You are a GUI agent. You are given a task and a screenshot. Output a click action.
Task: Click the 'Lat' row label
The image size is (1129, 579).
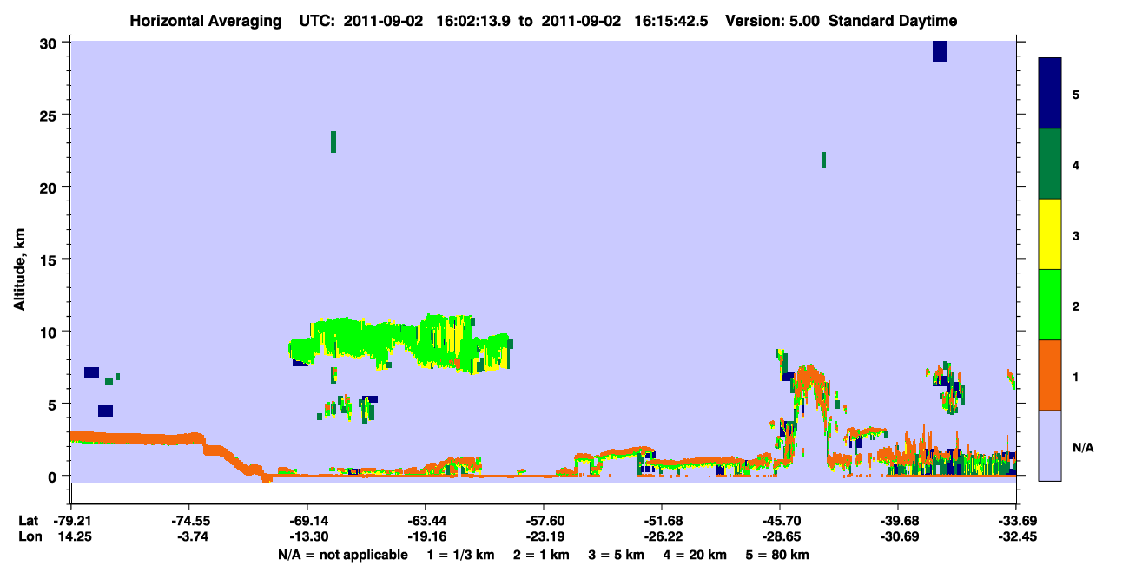(x=27, y=521)
